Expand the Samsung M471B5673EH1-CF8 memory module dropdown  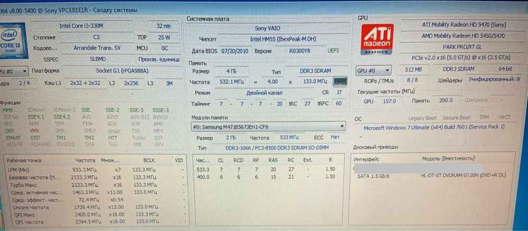[268, 127]
